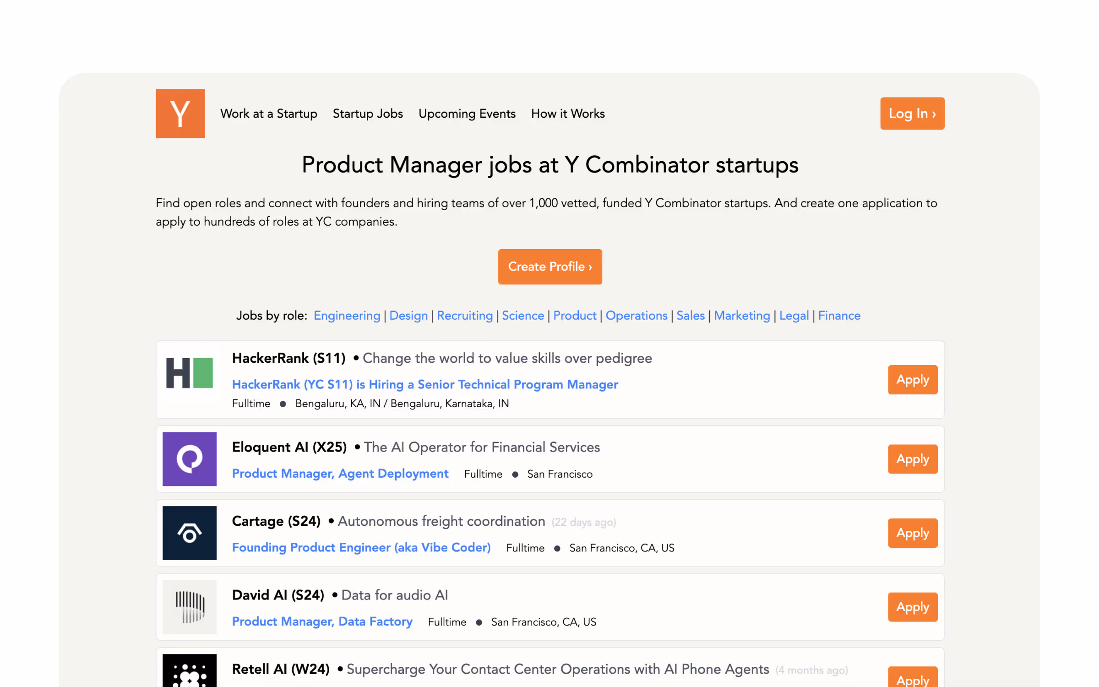The width and height of the screenshot is (1099, 687).
Task: Apply to the Eloquent AI position
Action: [x=913, y=459]
